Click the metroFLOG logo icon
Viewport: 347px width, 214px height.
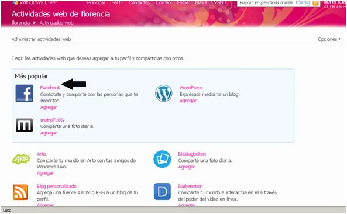pyautogui.click(x=25, y=125)
